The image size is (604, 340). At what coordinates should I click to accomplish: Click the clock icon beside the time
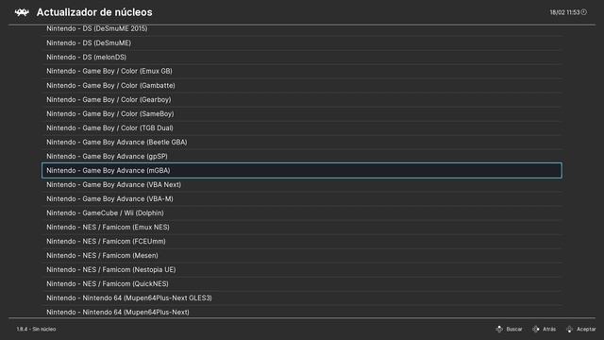[x=584, y=12]
